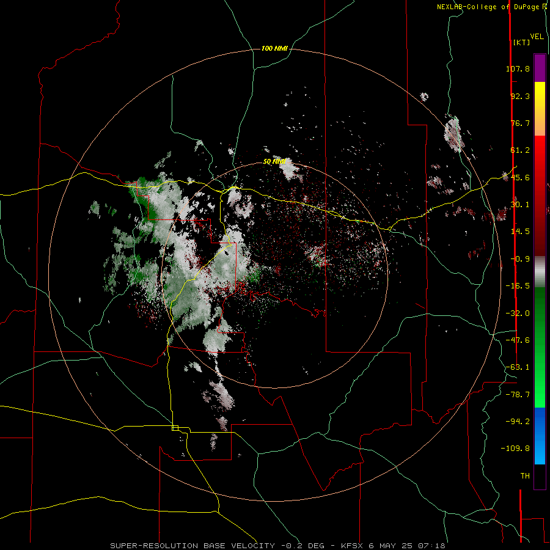The height and width of the screenshot is (550, 550).
Task: Click the [KT] units label
Action: point(522,42)
